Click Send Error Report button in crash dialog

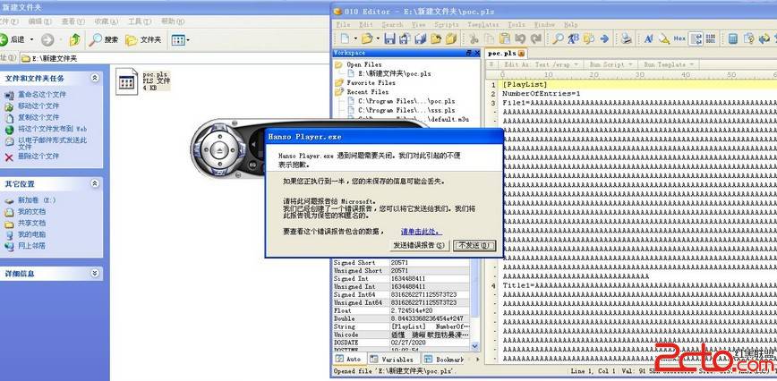coord(419,245)
